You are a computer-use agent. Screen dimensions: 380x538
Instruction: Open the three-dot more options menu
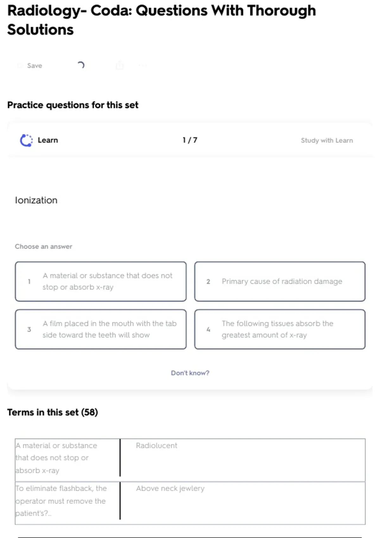point(143,66)
